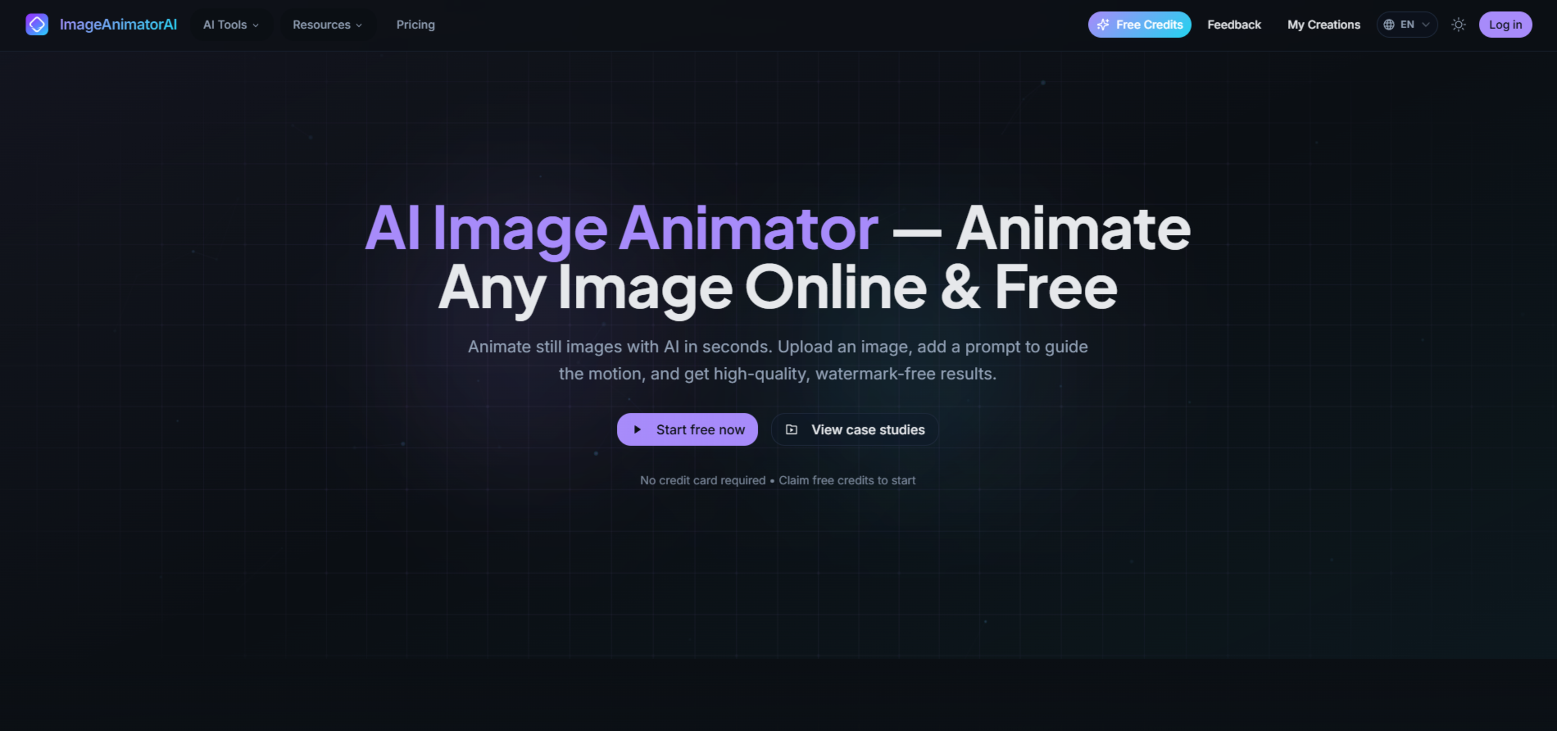Claim Free Credits button
1557x731 pixels.
[1139, 25]
